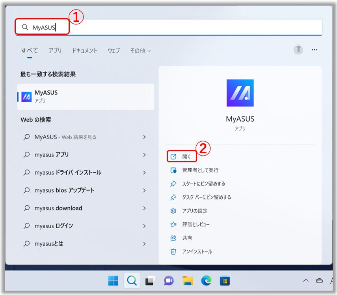337x295 pixels.
Task: Expand chevron next to myasus ログイン
Action: click(x=144, y=226)
